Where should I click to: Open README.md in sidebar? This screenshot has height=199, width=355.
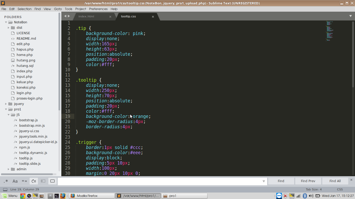[x=26, y=39]
